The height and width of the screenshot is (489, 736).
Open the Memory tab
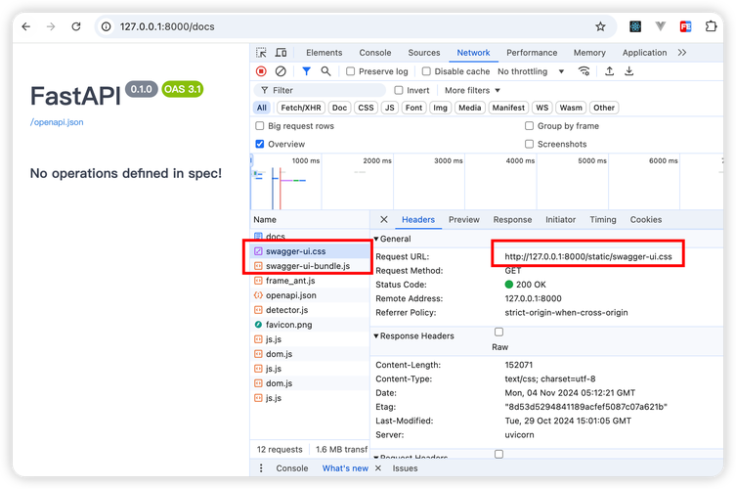click(589, 53)
